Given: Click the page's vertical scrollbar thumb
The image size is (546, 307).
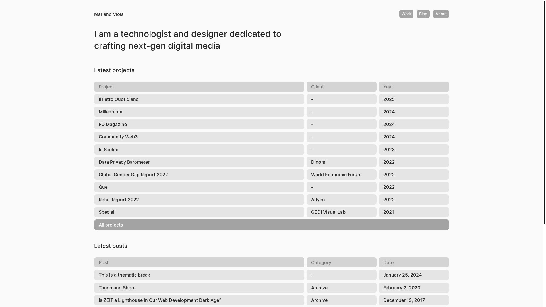Looking at the screenshot, I should pos(545,112).
